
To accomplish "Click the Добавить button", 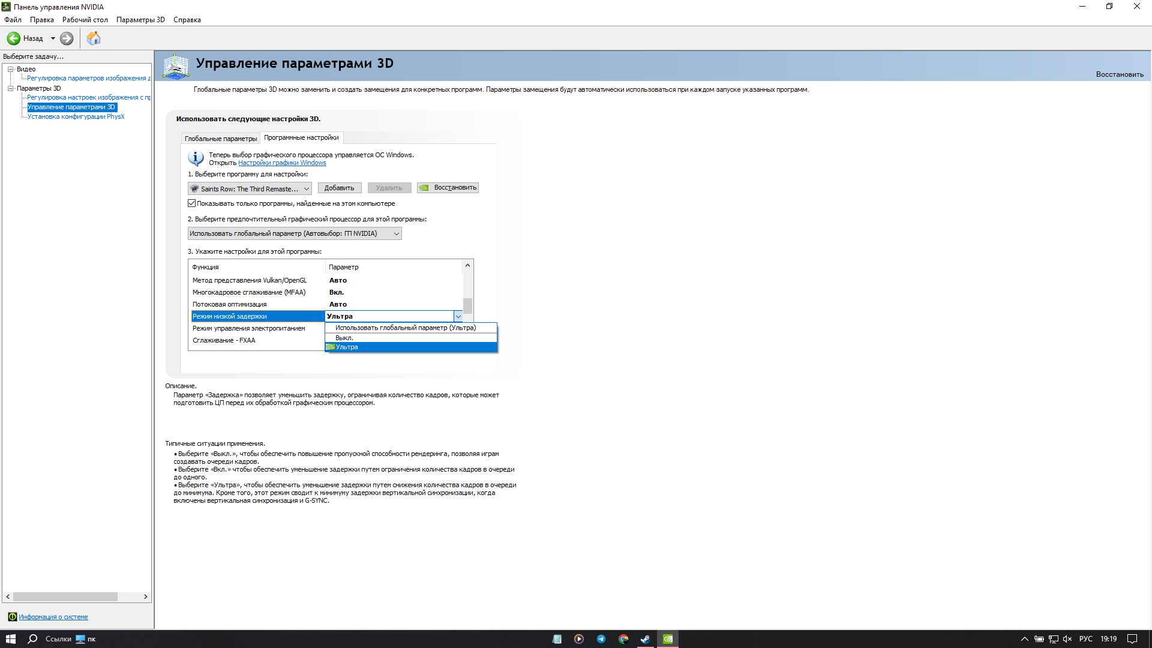I will (340, 188).
